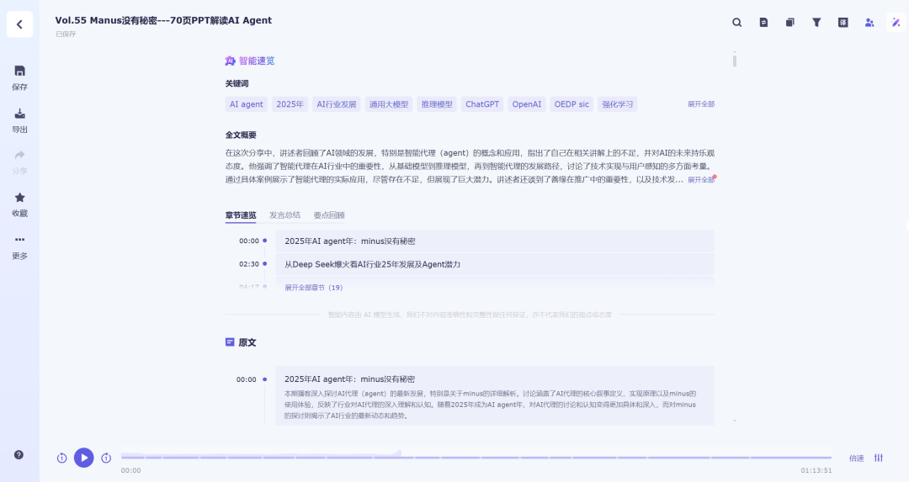909x482 pixels.
Task: Select the AI agent keyword tag
Action: [x=247, y=104]
